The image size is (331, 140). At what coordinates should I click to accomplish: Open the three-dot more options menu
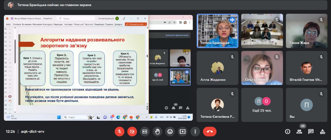coord(195,131)
